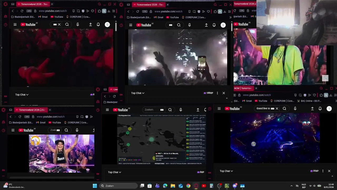This screenshot has width=337, height=190.
Task: Open account avatar S in bottom-right window
Action: point(329,108)
